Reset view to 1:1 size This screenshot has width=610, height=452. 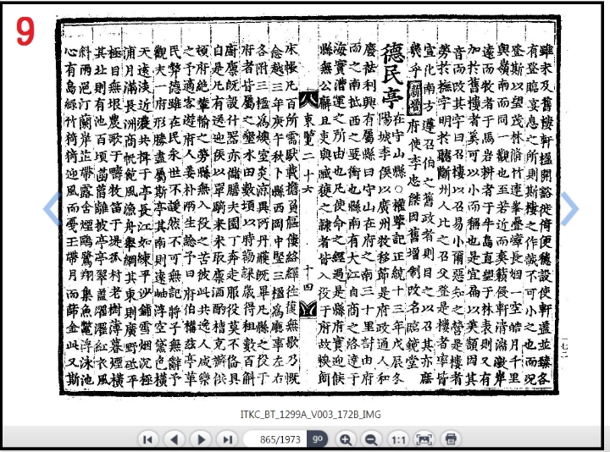[x=398, y=439]
